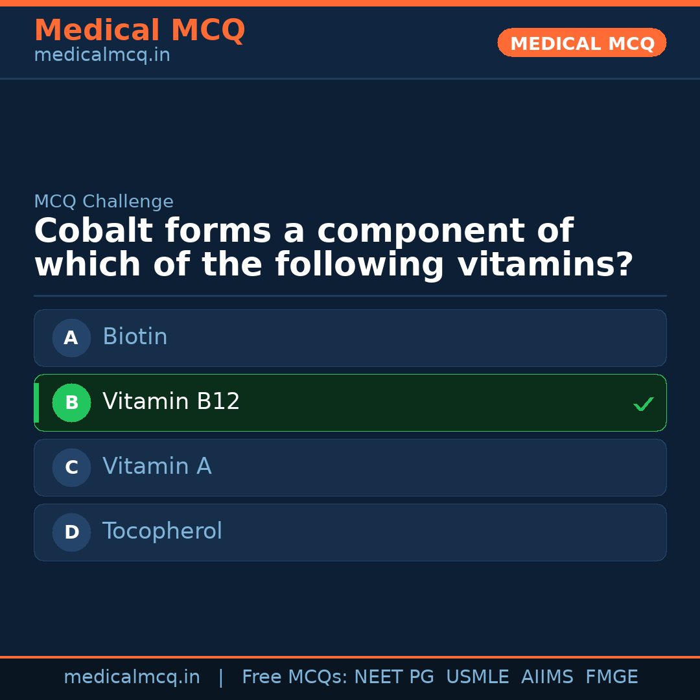Click the USMLE footer text
This screenshot has width=700, height=700.
(477, 677)
